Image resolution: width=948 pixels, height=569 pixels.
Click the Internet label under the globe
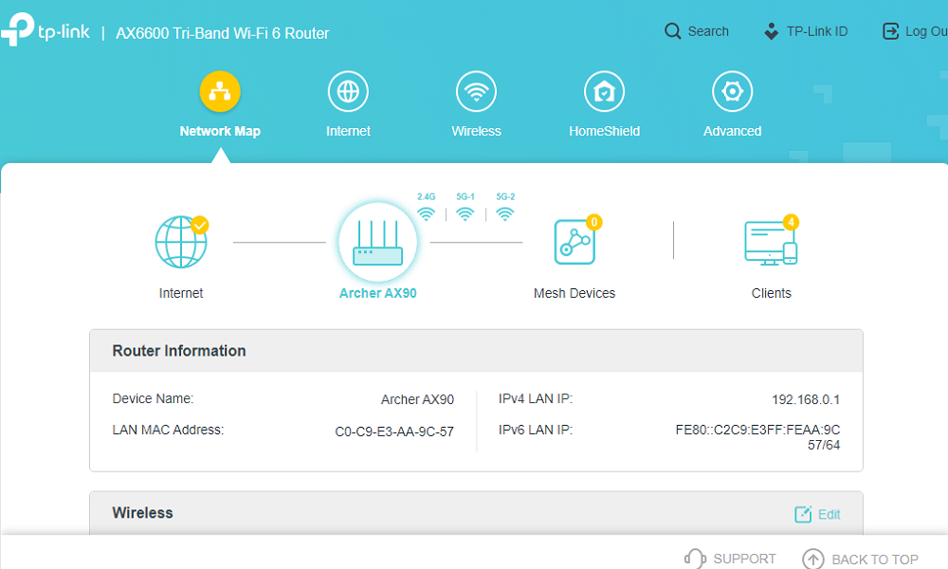pyautogui.click(x=181, y=293)
